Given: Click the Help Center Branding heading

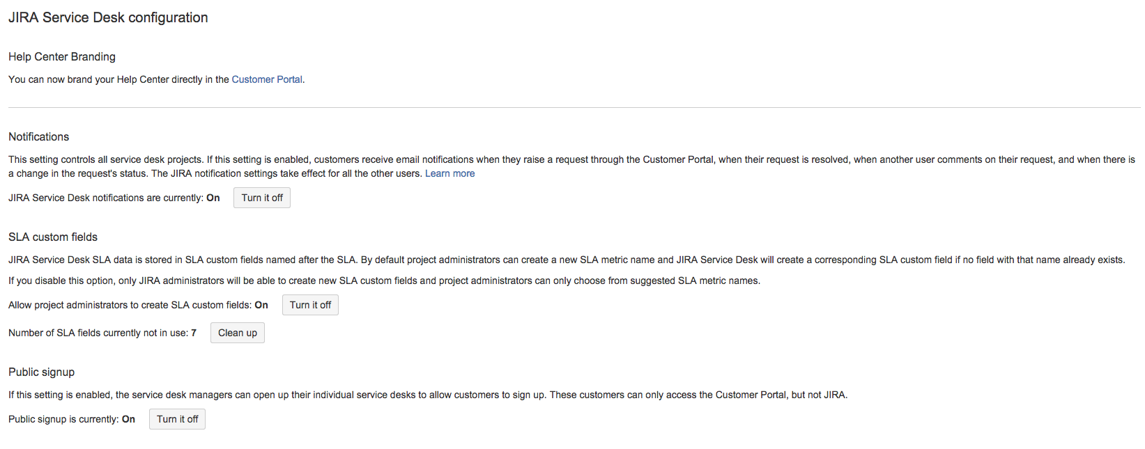Looking at the screenshot, I should (x=62, y=56).
